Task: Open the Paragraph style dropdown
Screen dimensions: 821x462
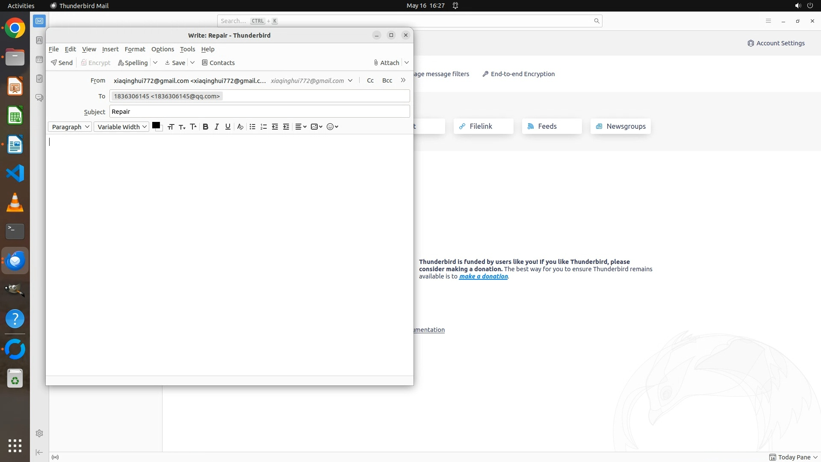Action: (x=70, y=127)
